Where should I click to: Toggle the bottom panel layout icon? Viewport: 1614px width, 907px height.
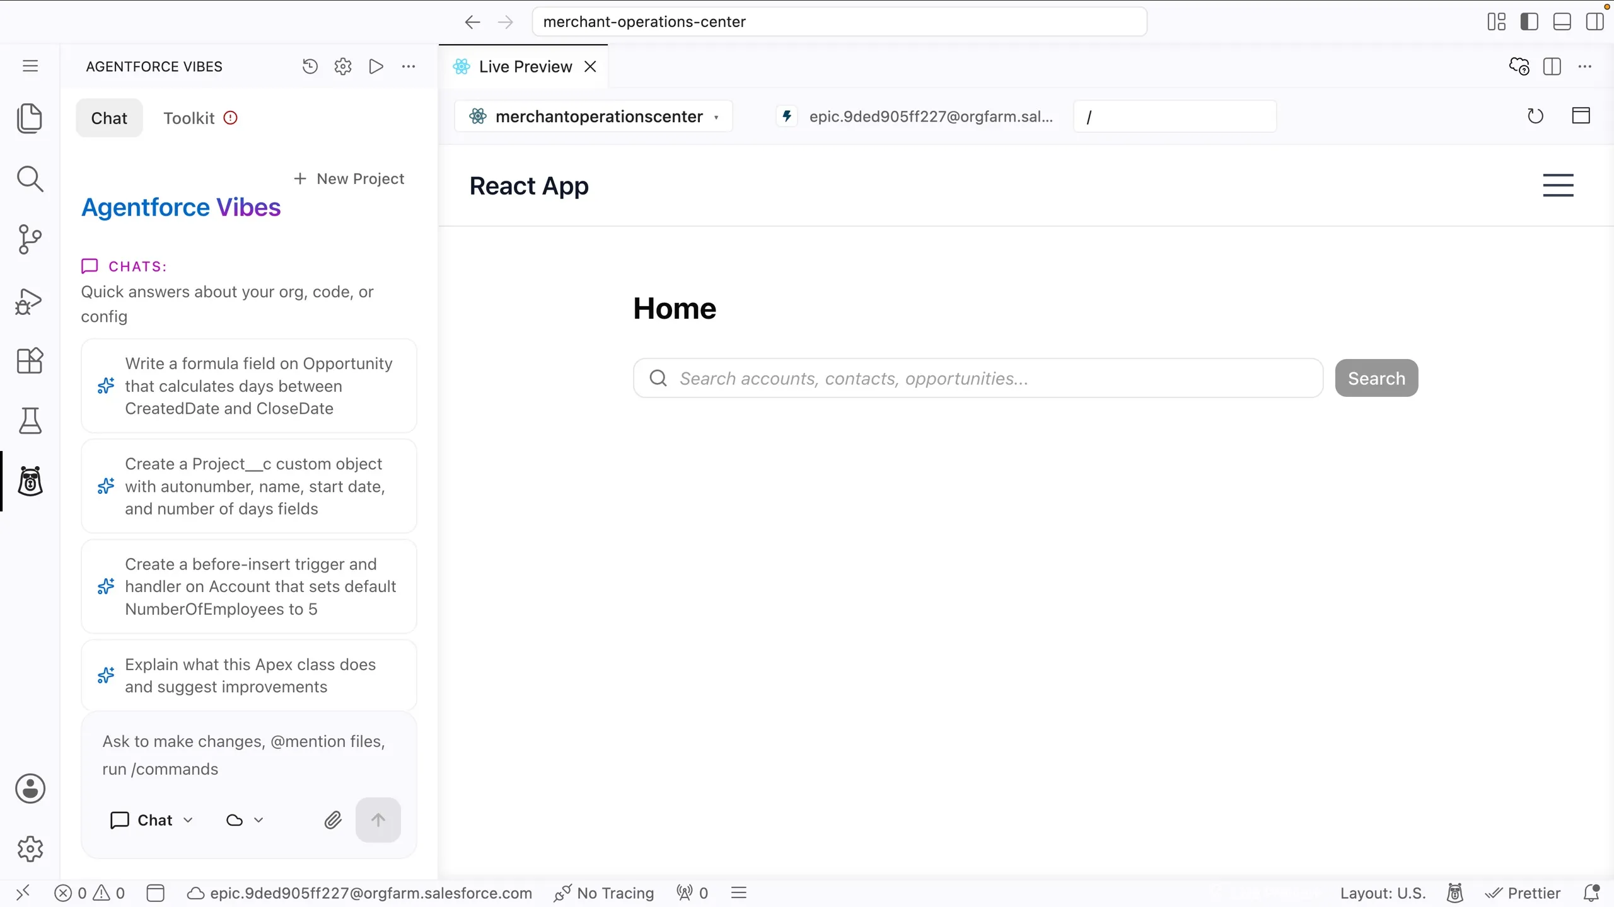click(x=1562, y=21)
